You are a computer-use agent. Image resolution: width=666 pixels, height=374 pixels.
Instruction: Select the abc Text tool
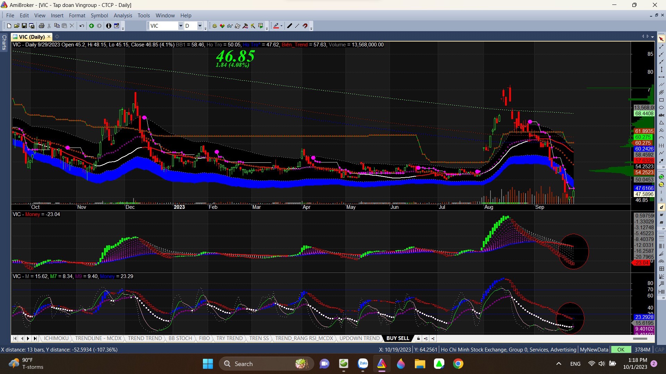661,115
